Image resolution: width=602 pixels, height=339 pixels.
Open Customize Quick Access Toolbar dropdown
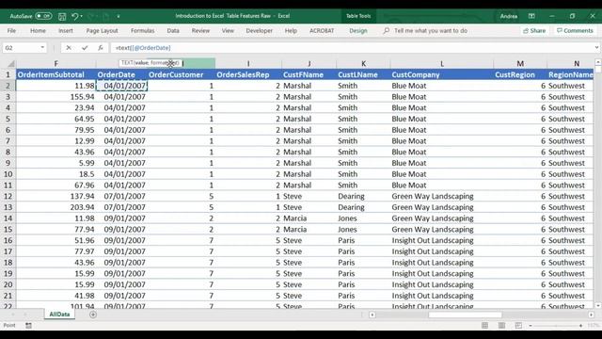pyautogui.click(x=119, y=16)
